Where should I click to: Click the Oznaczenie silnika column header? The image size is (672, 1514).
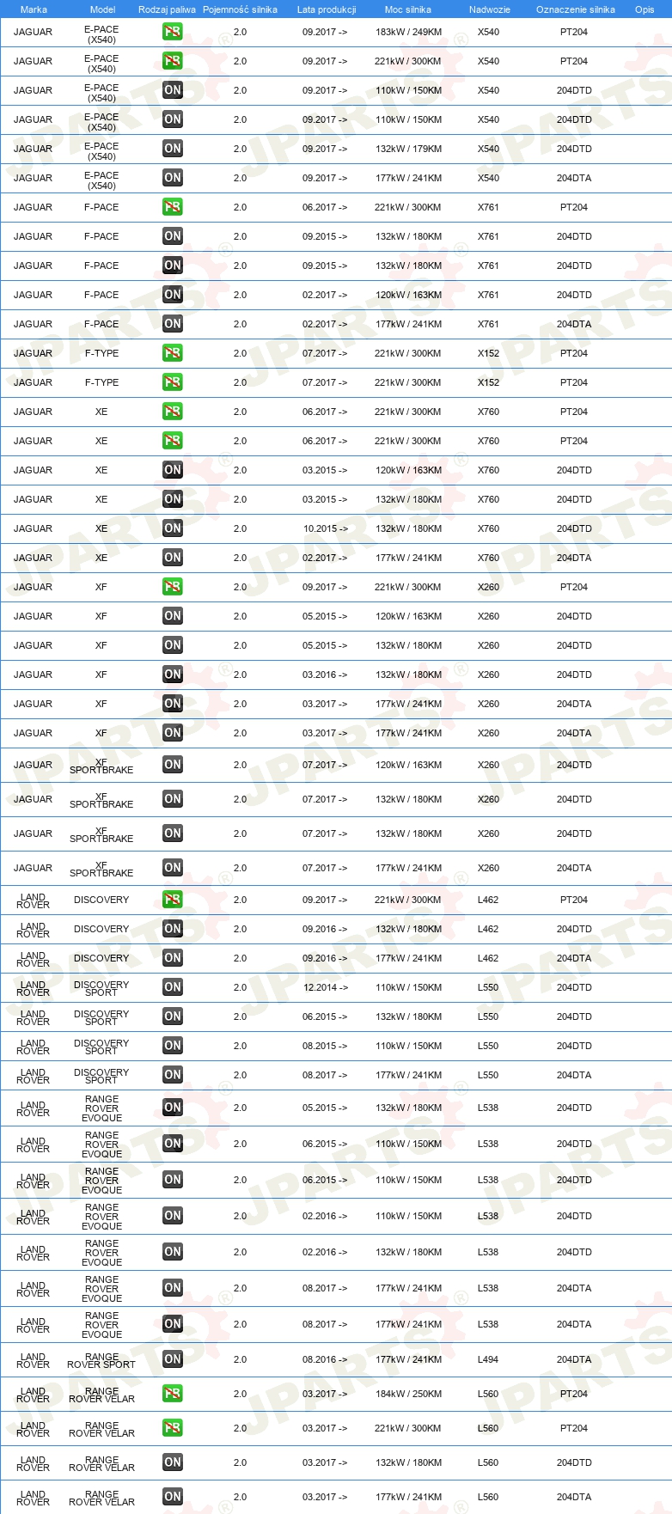tap(576, 9)
